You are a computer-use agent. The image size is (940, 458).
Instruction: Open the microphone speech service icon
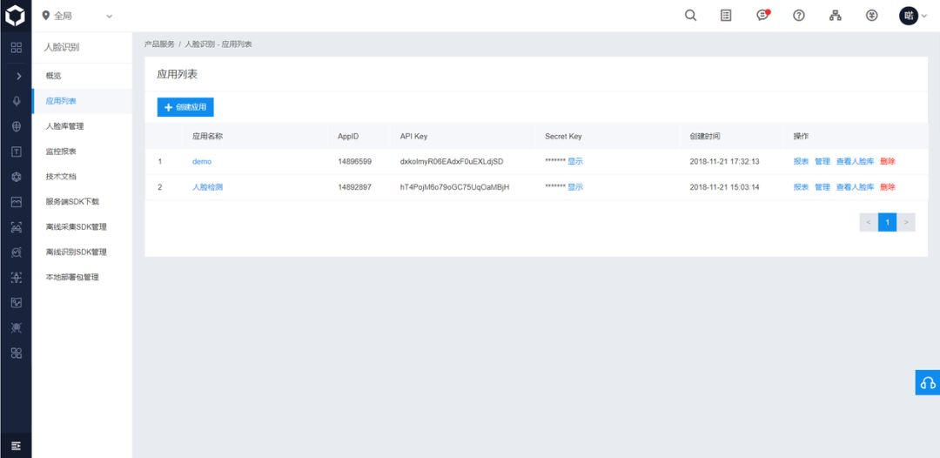coord(17,101)
